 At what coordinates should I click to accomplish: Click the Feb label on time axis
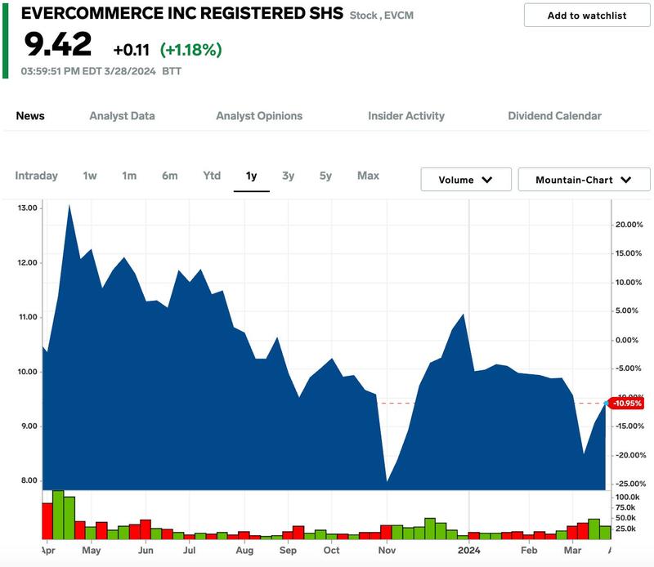point(529,551)
